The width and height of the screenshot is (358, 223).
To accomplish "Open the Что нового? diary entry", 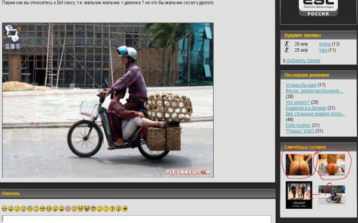I will 298,102.
